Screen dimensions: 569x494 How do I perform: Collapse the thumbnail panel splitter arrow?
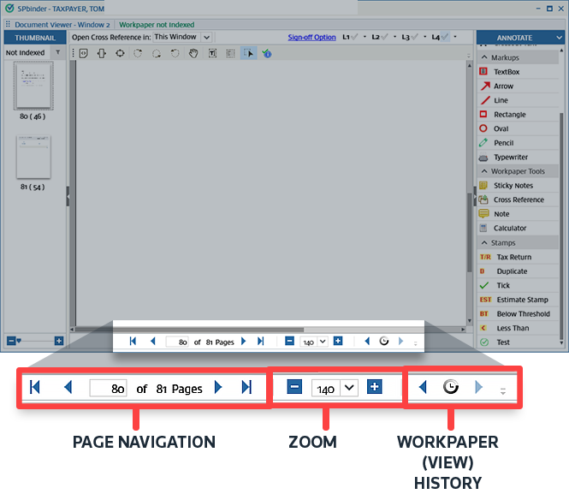click(68, 196)
